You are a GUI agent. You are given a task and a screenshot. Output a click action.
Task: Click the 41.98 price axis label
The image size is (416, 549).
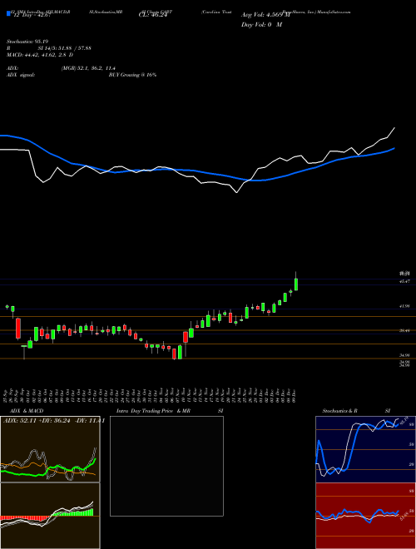tap(404, 306)
